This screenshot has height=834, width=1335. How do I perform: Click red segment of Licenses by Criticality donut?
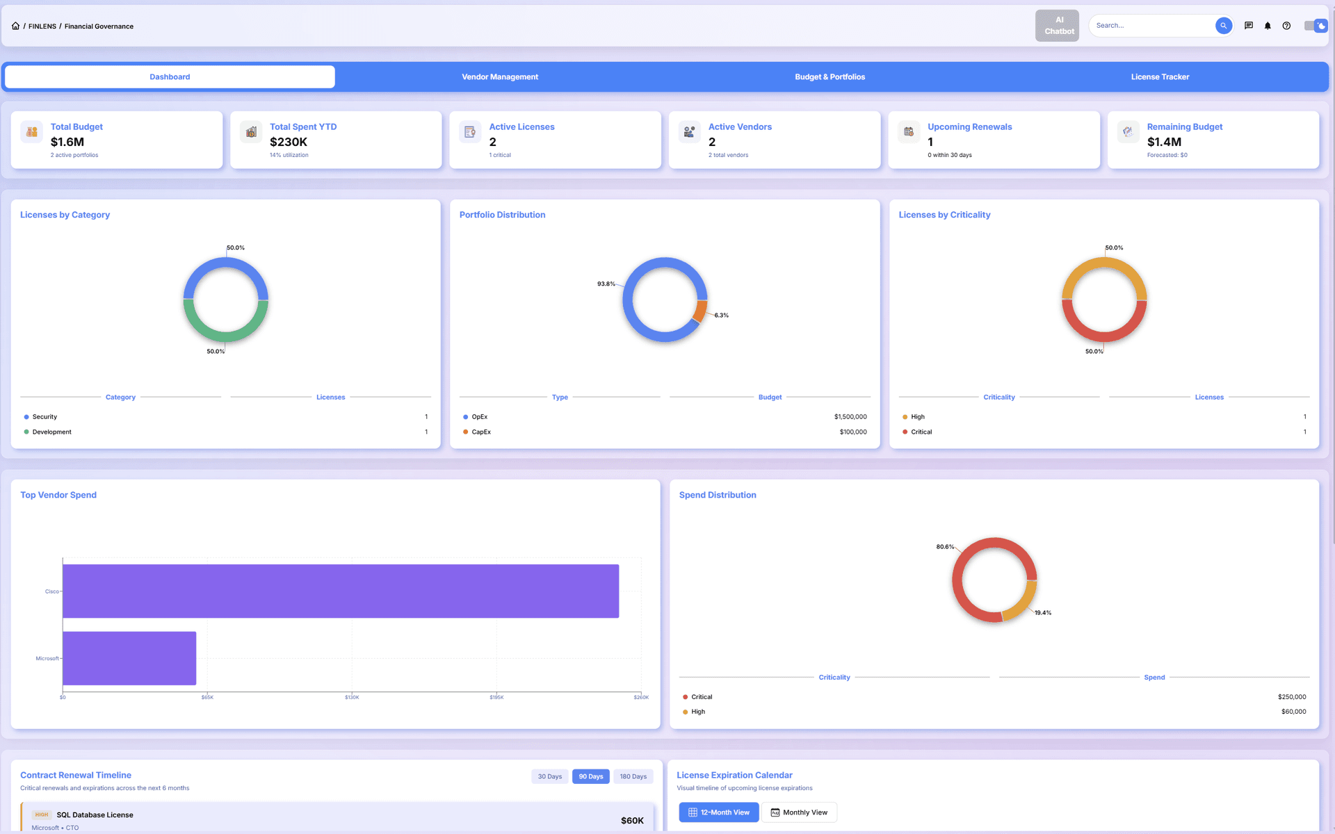pos(1104,336)
